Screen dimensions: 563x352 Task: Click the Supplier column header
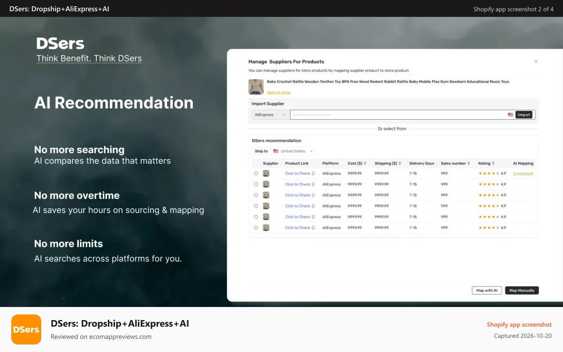[271, 163]
